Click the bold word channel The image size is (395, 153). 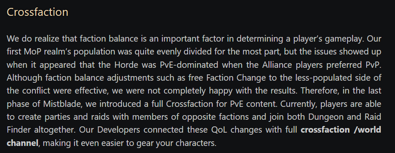coord(22,143)
